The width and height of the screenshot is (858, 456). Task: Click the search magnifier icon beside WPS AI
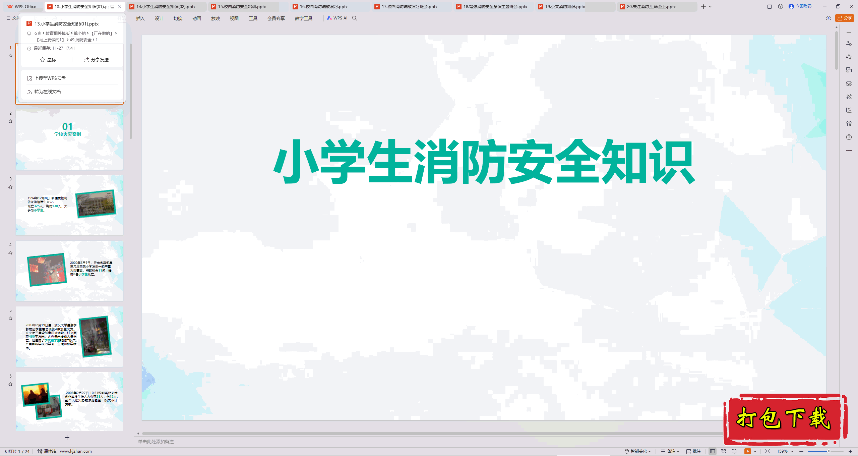pyautogui.click(x=355, y=18)
